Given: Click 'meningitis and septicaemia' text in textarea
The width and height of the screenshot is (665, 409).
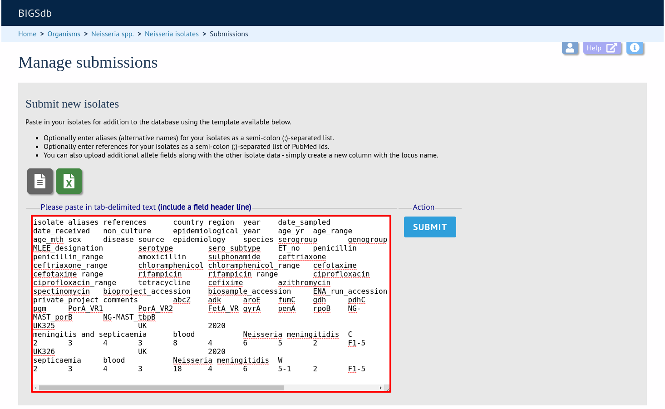Looking at the screenshot, I should click(x=90, y=335).
